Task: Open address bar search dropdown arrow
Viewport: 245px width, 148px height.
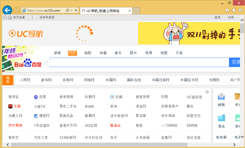Action: 72,11
